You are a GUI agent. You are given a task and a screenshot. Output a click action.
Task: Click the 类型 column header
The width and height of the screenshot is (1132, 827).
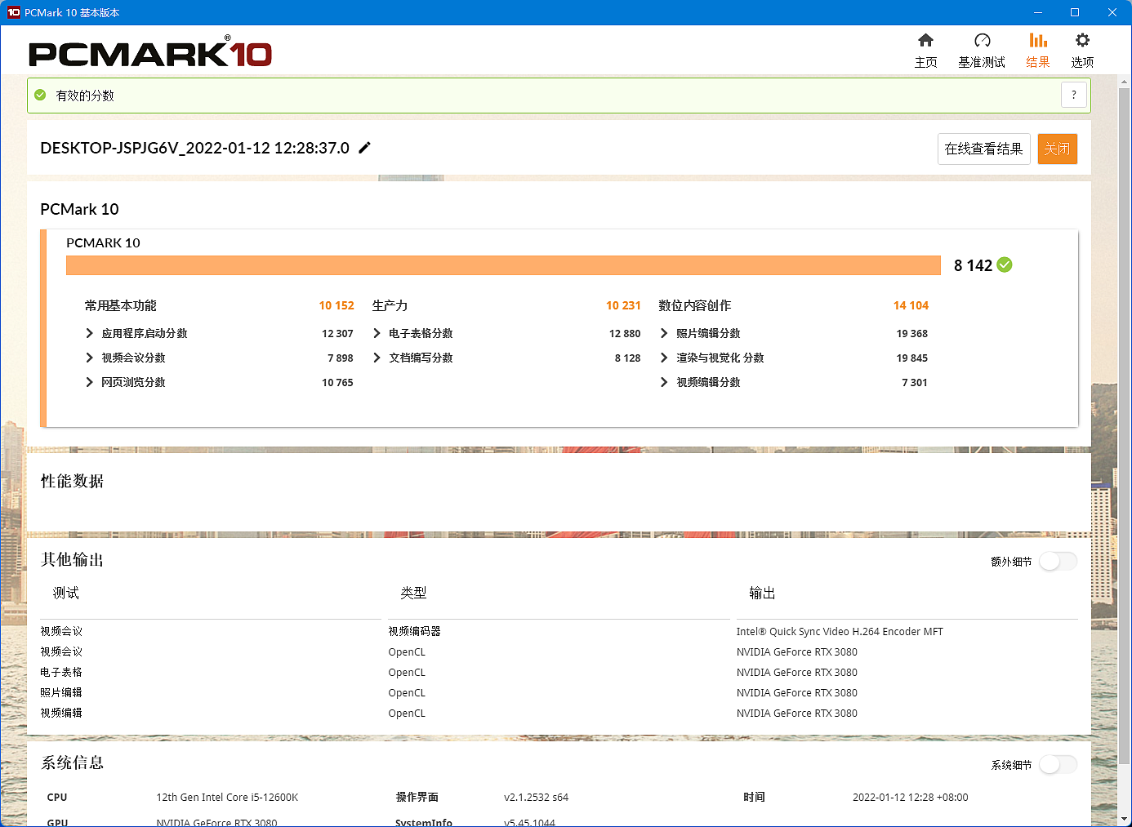413,593
